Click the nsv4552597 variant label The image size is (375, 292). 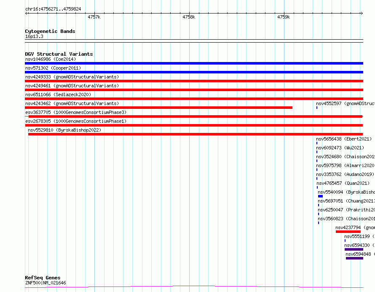(346, 103)
